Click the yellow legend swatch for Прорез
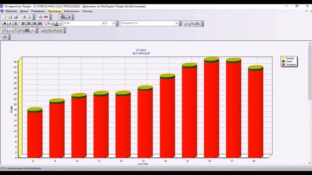The height and width of the screenshot is (175, 312). (283, 58)
